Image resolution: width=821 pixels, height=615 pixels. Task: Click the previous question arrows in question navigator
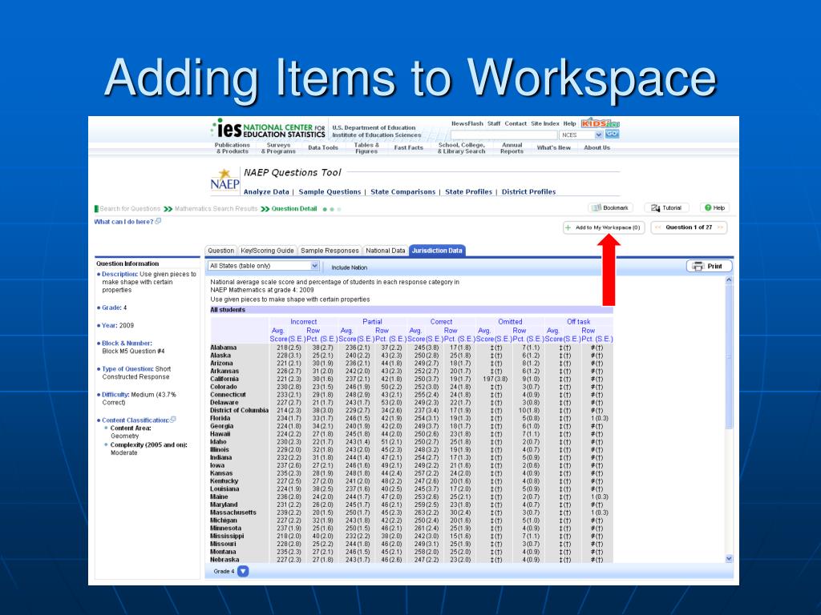[x=657, y=227]
